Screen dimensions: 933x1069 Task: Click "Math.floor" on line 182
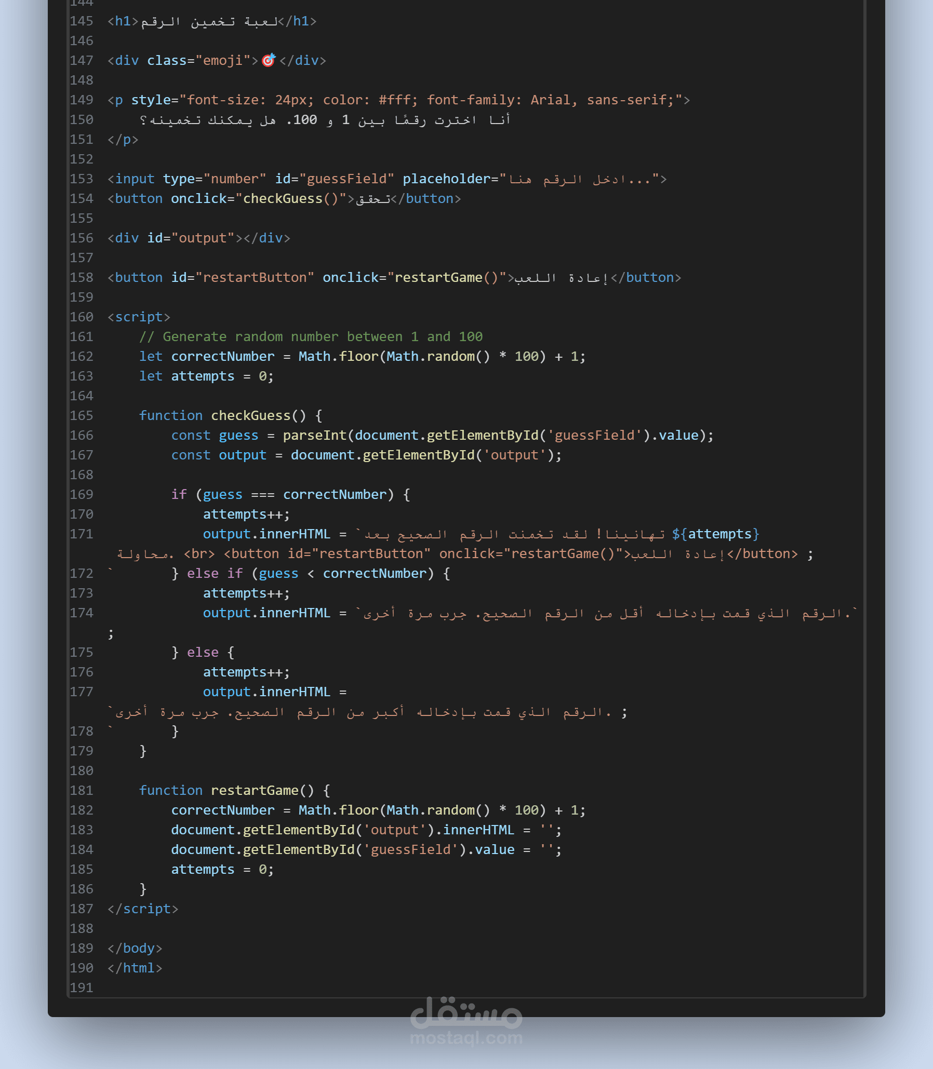click(338, 810)
